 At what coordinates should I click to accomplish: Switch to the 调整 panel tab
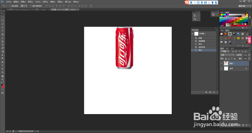(x=222, y=30)
